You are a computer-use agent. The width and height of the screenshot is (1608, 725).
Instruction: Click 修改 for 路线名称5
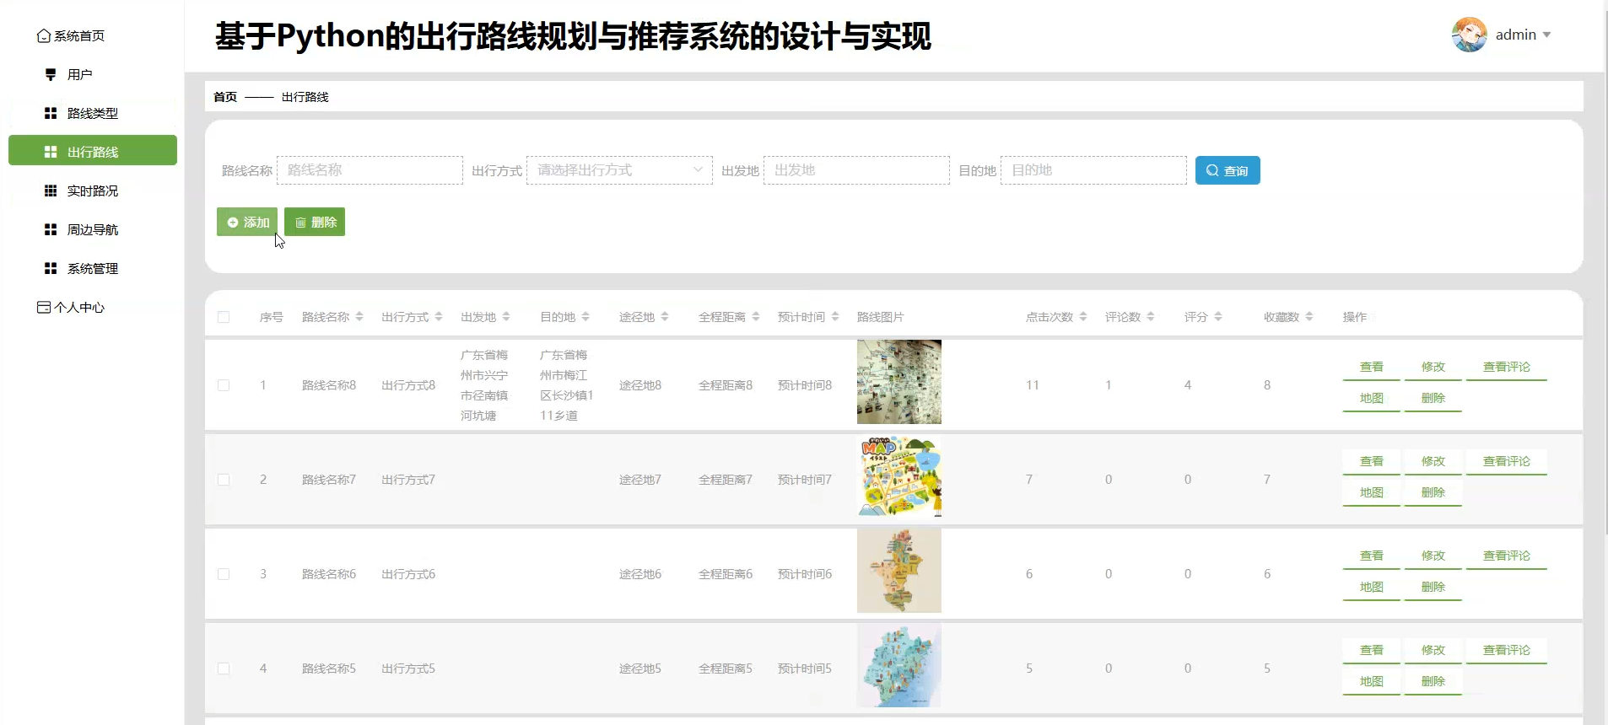coord(1433,650)
